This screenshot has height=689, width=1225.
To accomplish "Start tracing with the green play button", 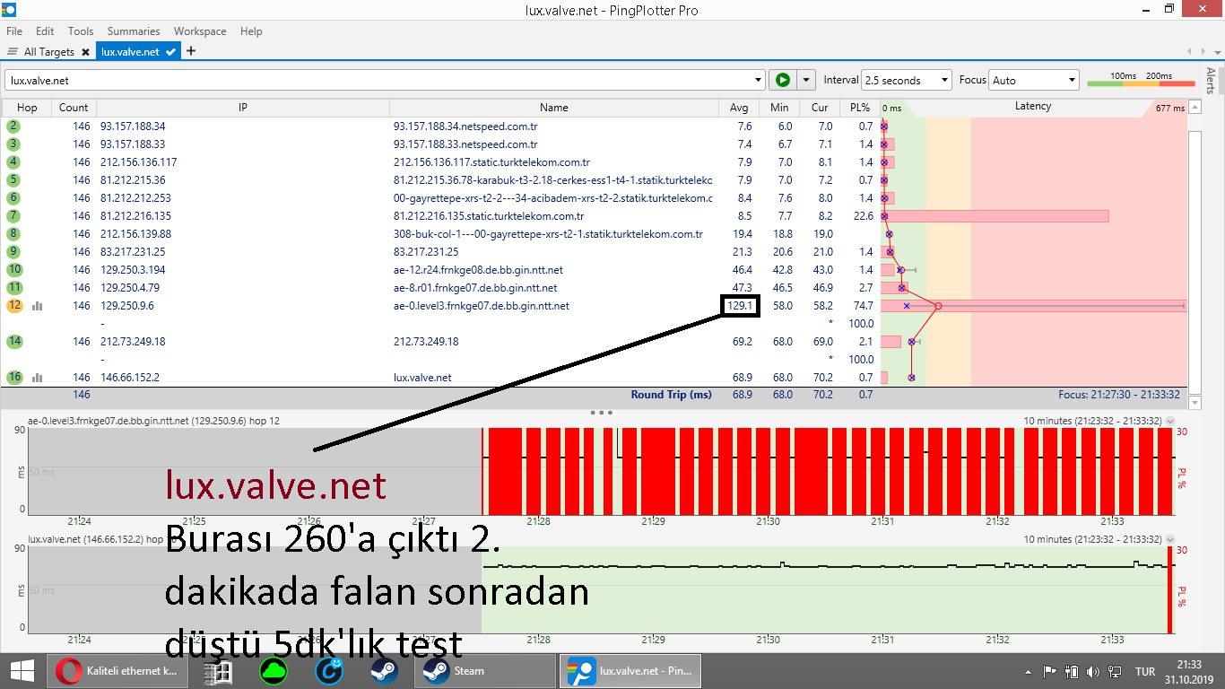I will (x=783, y=80).
